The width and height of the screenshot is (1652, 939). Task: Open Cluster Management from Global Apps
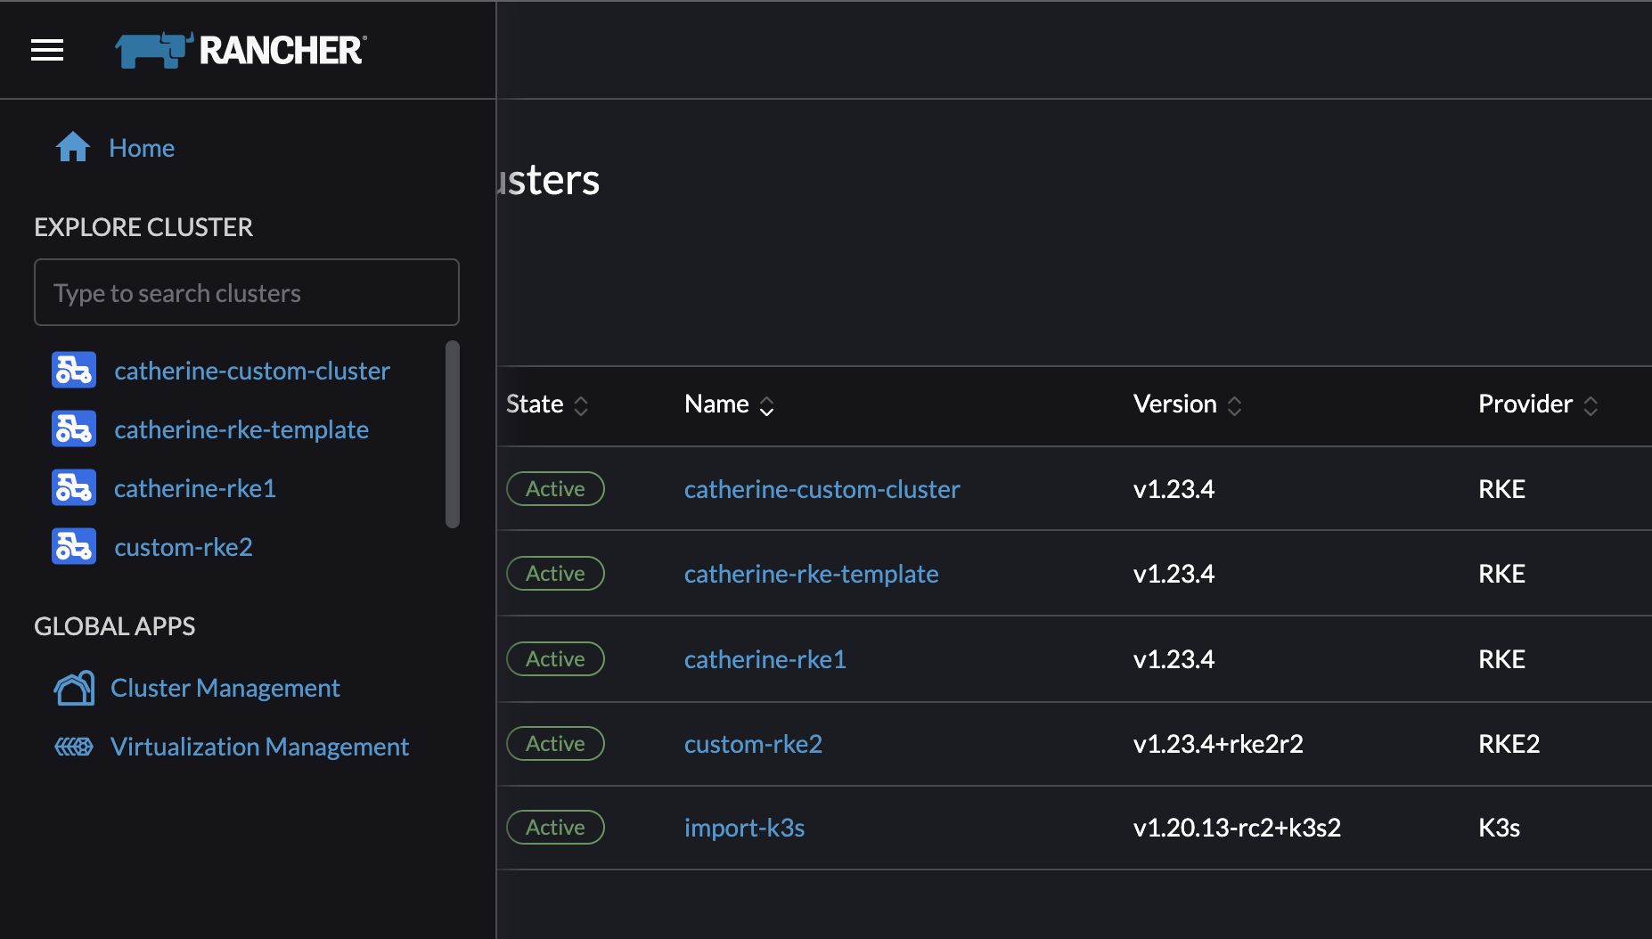225,687
